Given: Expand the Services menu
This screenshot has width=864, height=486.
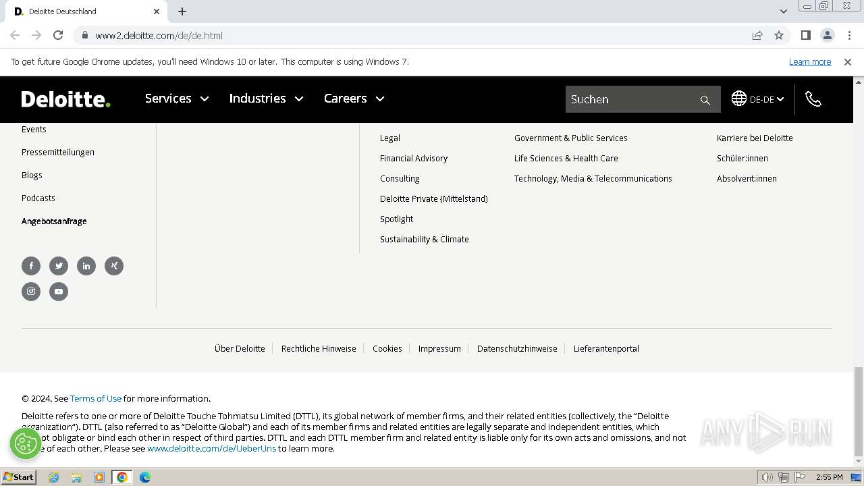Looking at the screenshot, I should [x=177, y=99].
